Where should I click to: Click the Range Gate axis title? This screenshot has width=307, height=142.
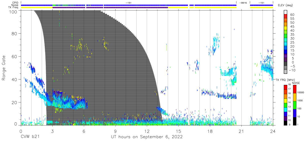[4, 68]
